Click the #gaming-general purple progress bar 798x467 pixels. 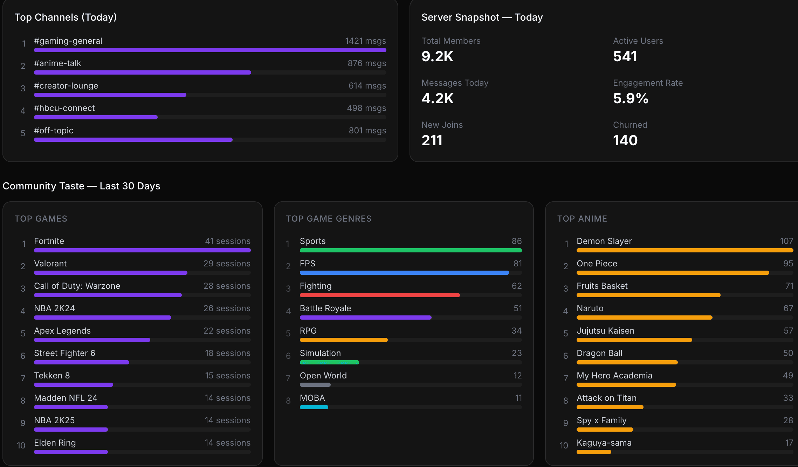210,50
